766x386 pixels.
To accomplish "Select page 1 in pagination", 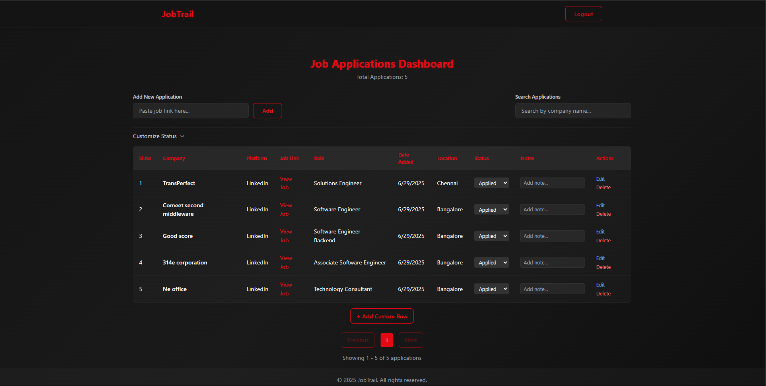I will (386, 340).
